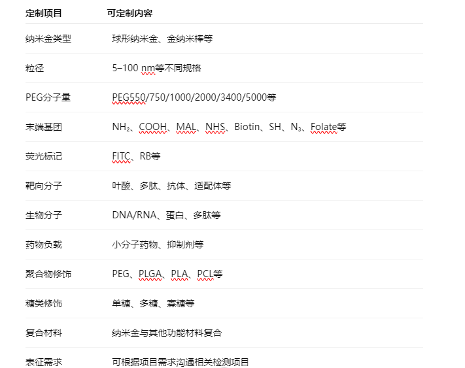Select the 荧光标记 row label
The height and width of the screenshot is (368, 465).
(x=44, y=156)
